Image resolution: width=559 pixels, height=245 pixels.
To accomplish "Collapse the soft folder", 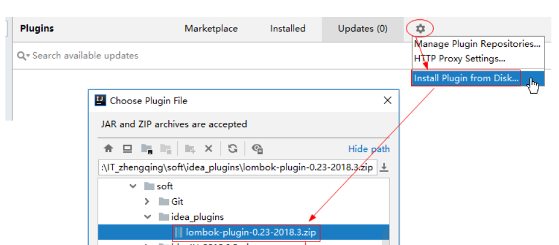I will [133, 186].
